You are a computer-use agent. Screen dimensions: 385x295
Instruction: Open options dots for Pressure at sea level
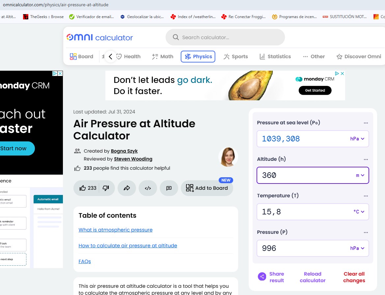tap(366, 123)
